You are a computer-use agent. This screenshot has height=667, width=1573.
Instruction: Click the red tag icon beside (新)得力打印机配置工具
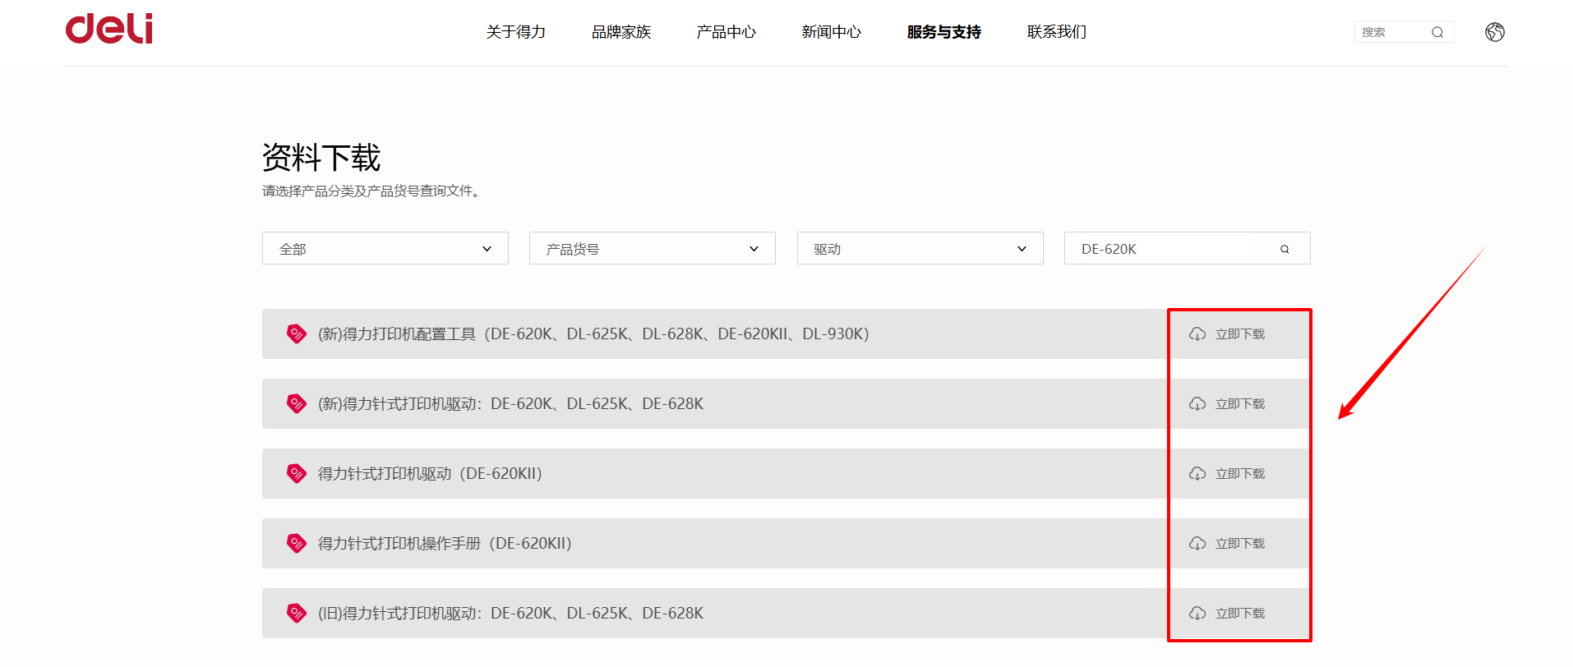click(296, 333)
